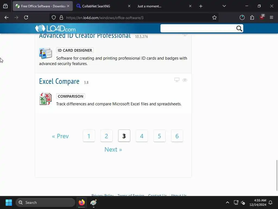Go to page 2 of results
Image resolution: width=278 pixels, height=209 pixels.
(106, 136)
